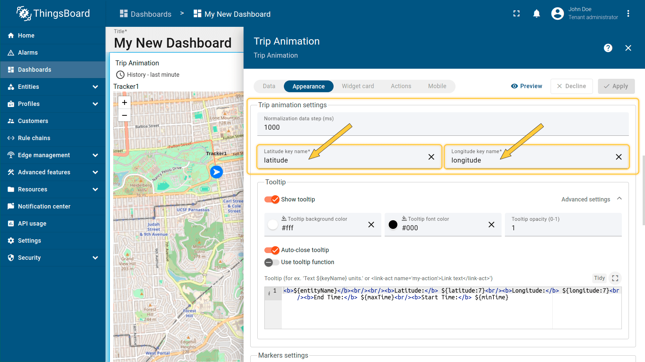Switch to the Widget card tab
Screen dimensions: 645x362
358,86
